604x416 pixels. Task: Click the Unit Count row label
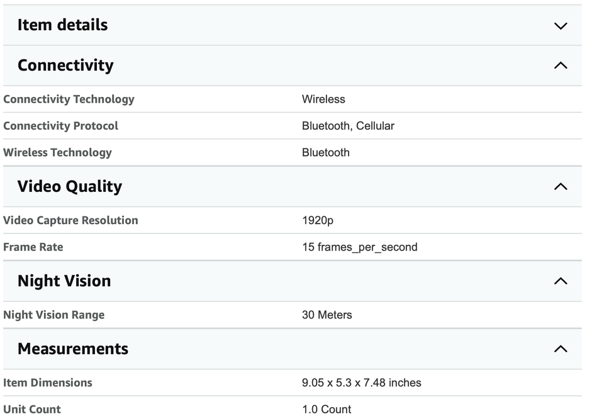click(x=32, y=409)
